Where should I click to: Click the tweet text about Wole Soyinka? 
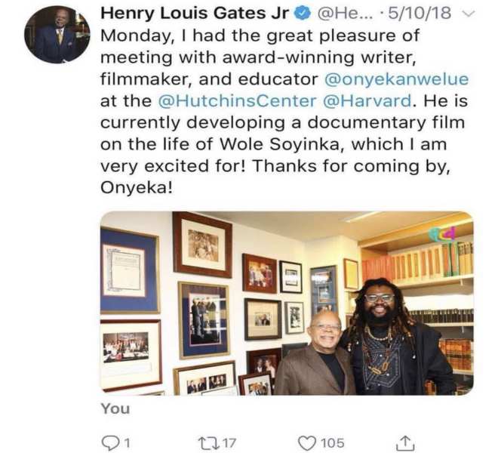pos(272,143)
